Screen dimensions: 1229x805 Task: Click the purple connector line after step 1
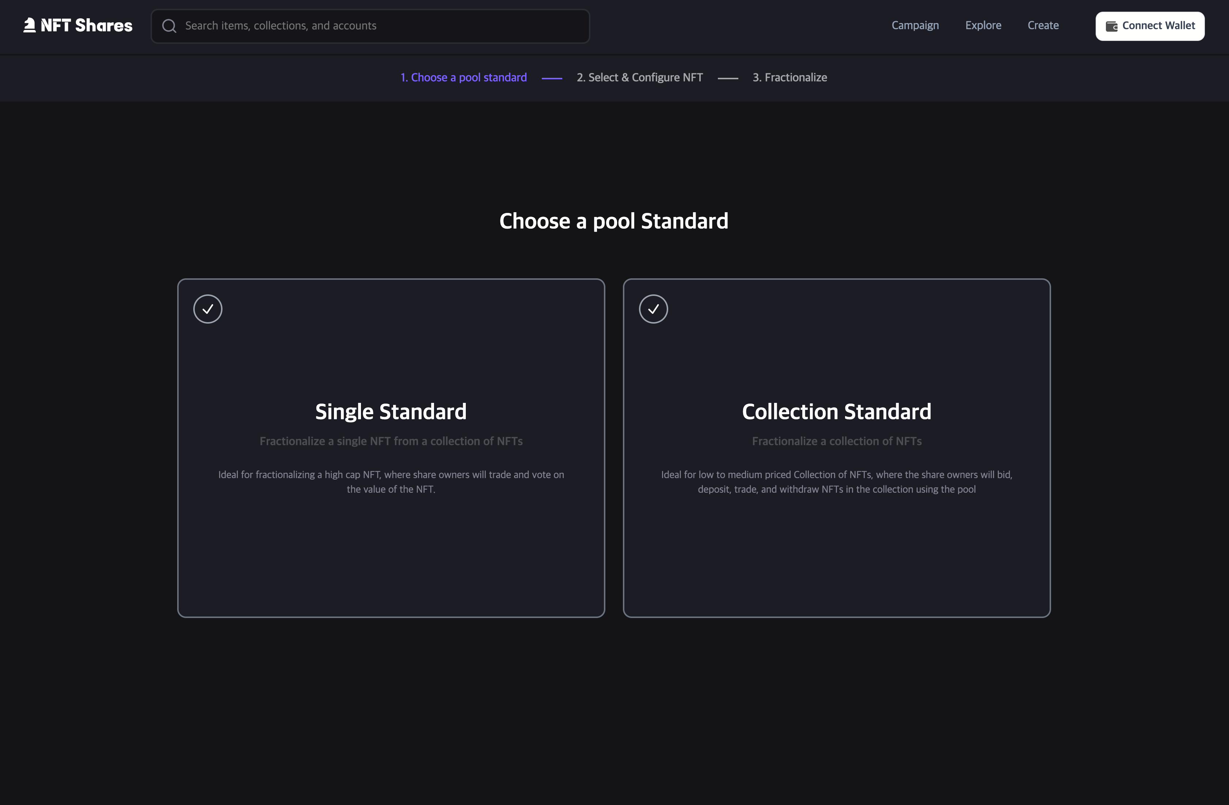coord(552,79)
